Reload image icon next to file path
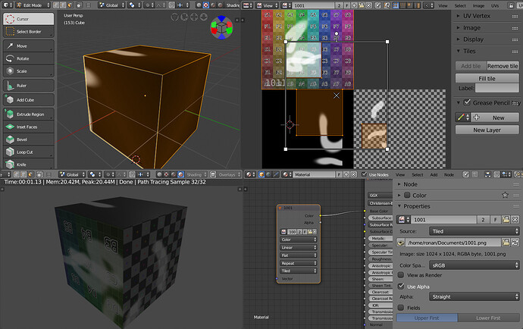Screen dimensions: 523x329 coord(515,243)
